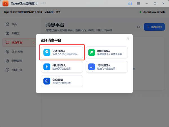Open the hamburger menu in title bar
The width and height of the screenshot is (169, 127).
click(x=138, y=3)
